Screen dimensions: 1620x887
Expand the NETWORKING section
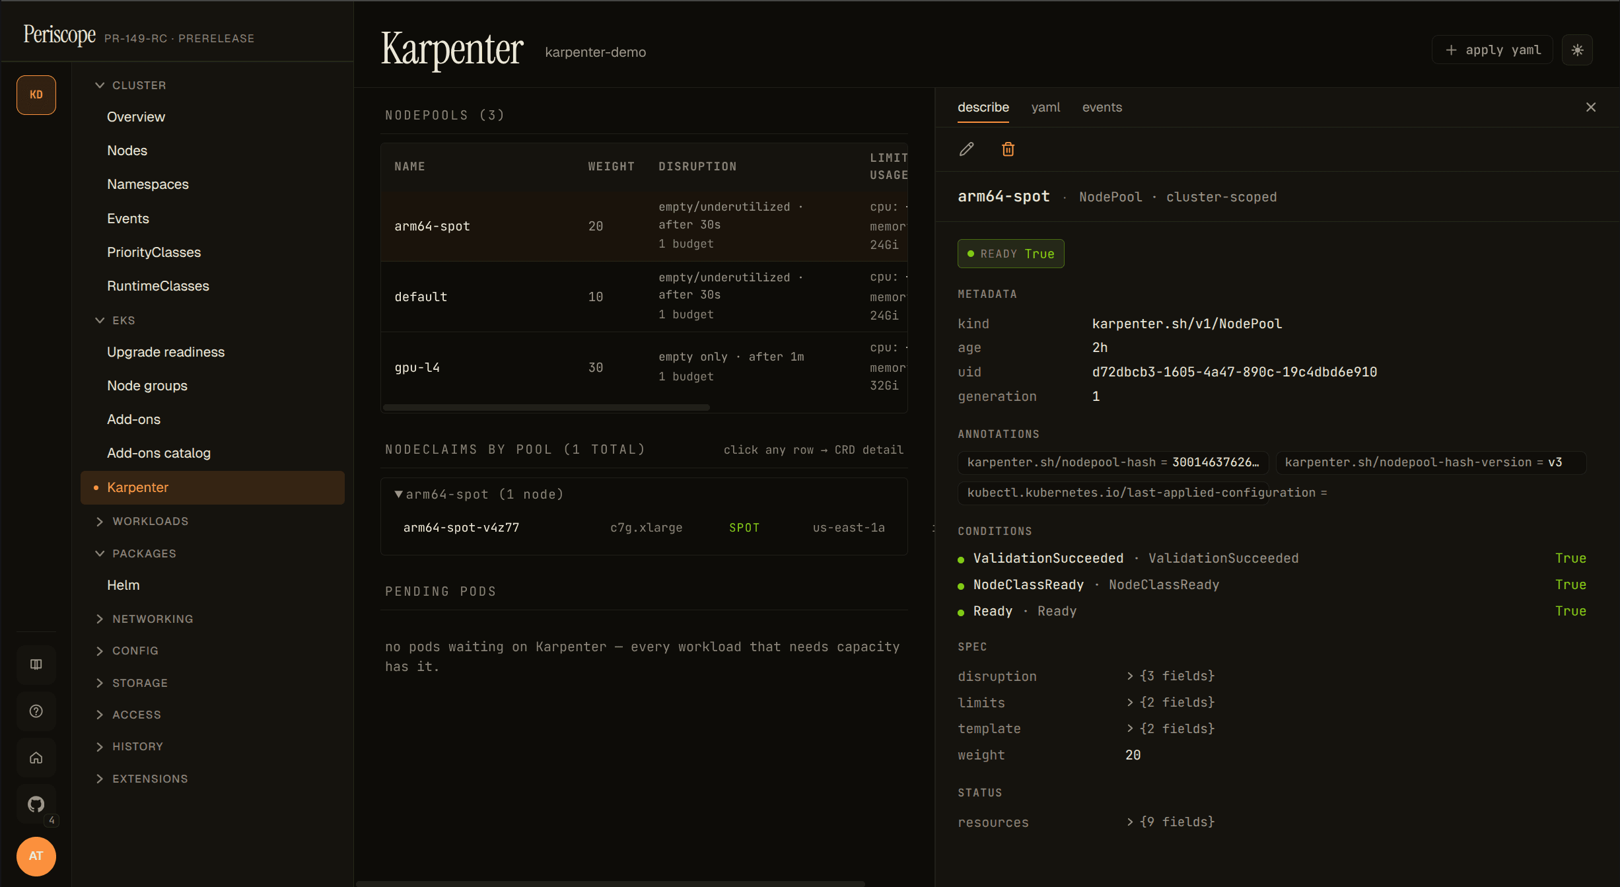(x=145, y=619)
